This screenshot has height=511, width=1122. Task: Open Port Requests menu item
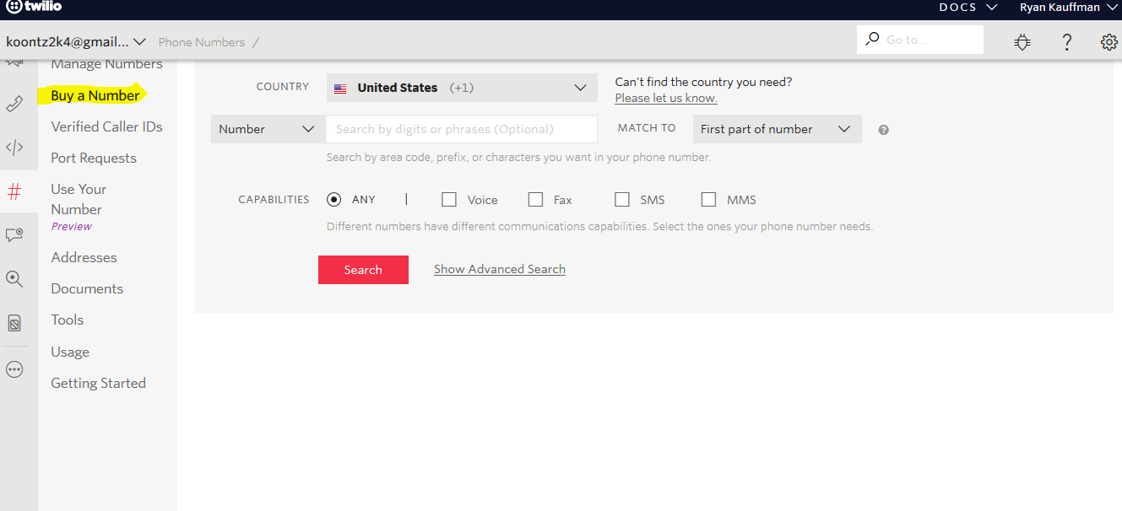tap(94, 158)
